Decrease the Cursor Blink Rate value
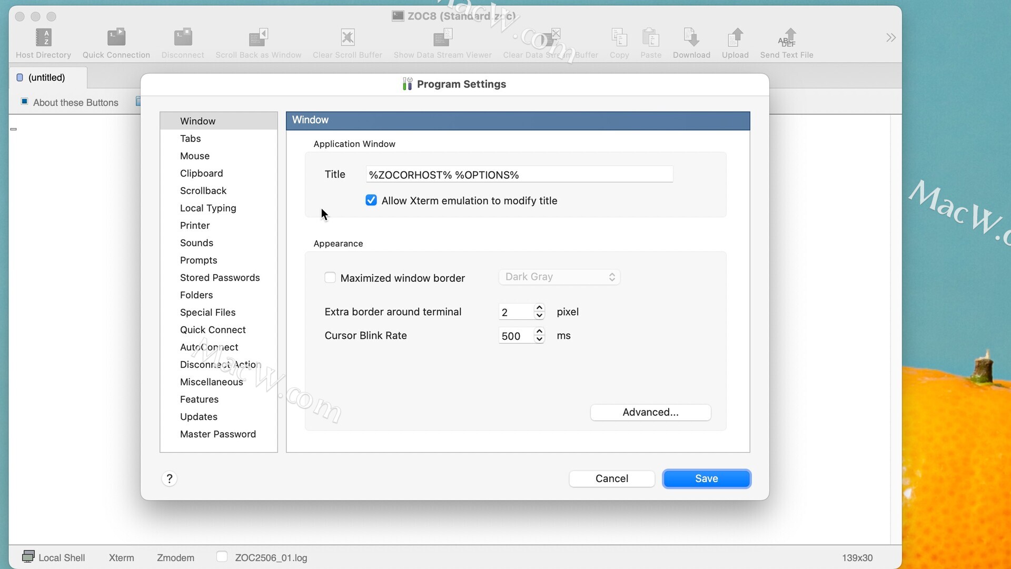1011x569 pixels. 539,339
